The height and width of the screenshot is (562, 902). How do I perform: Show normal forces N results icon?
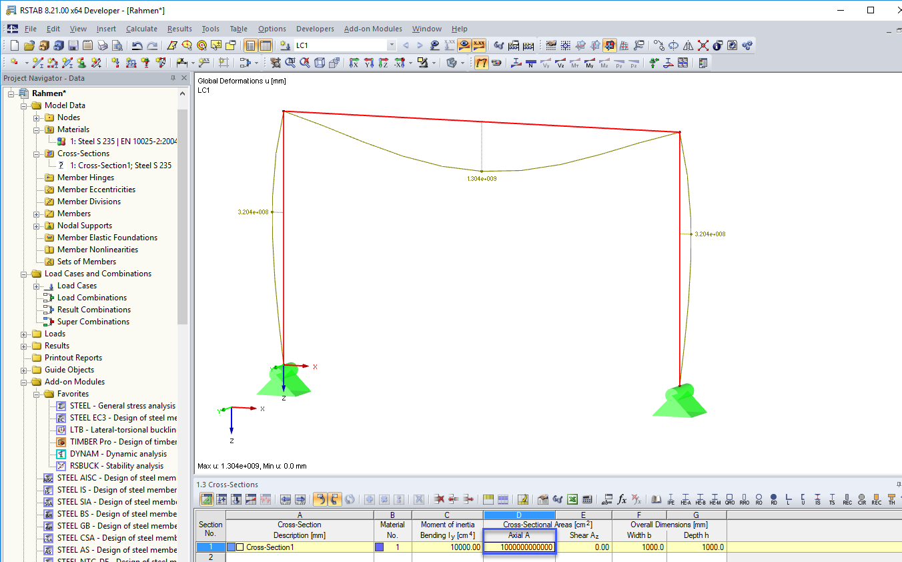(x=530, y=63)
